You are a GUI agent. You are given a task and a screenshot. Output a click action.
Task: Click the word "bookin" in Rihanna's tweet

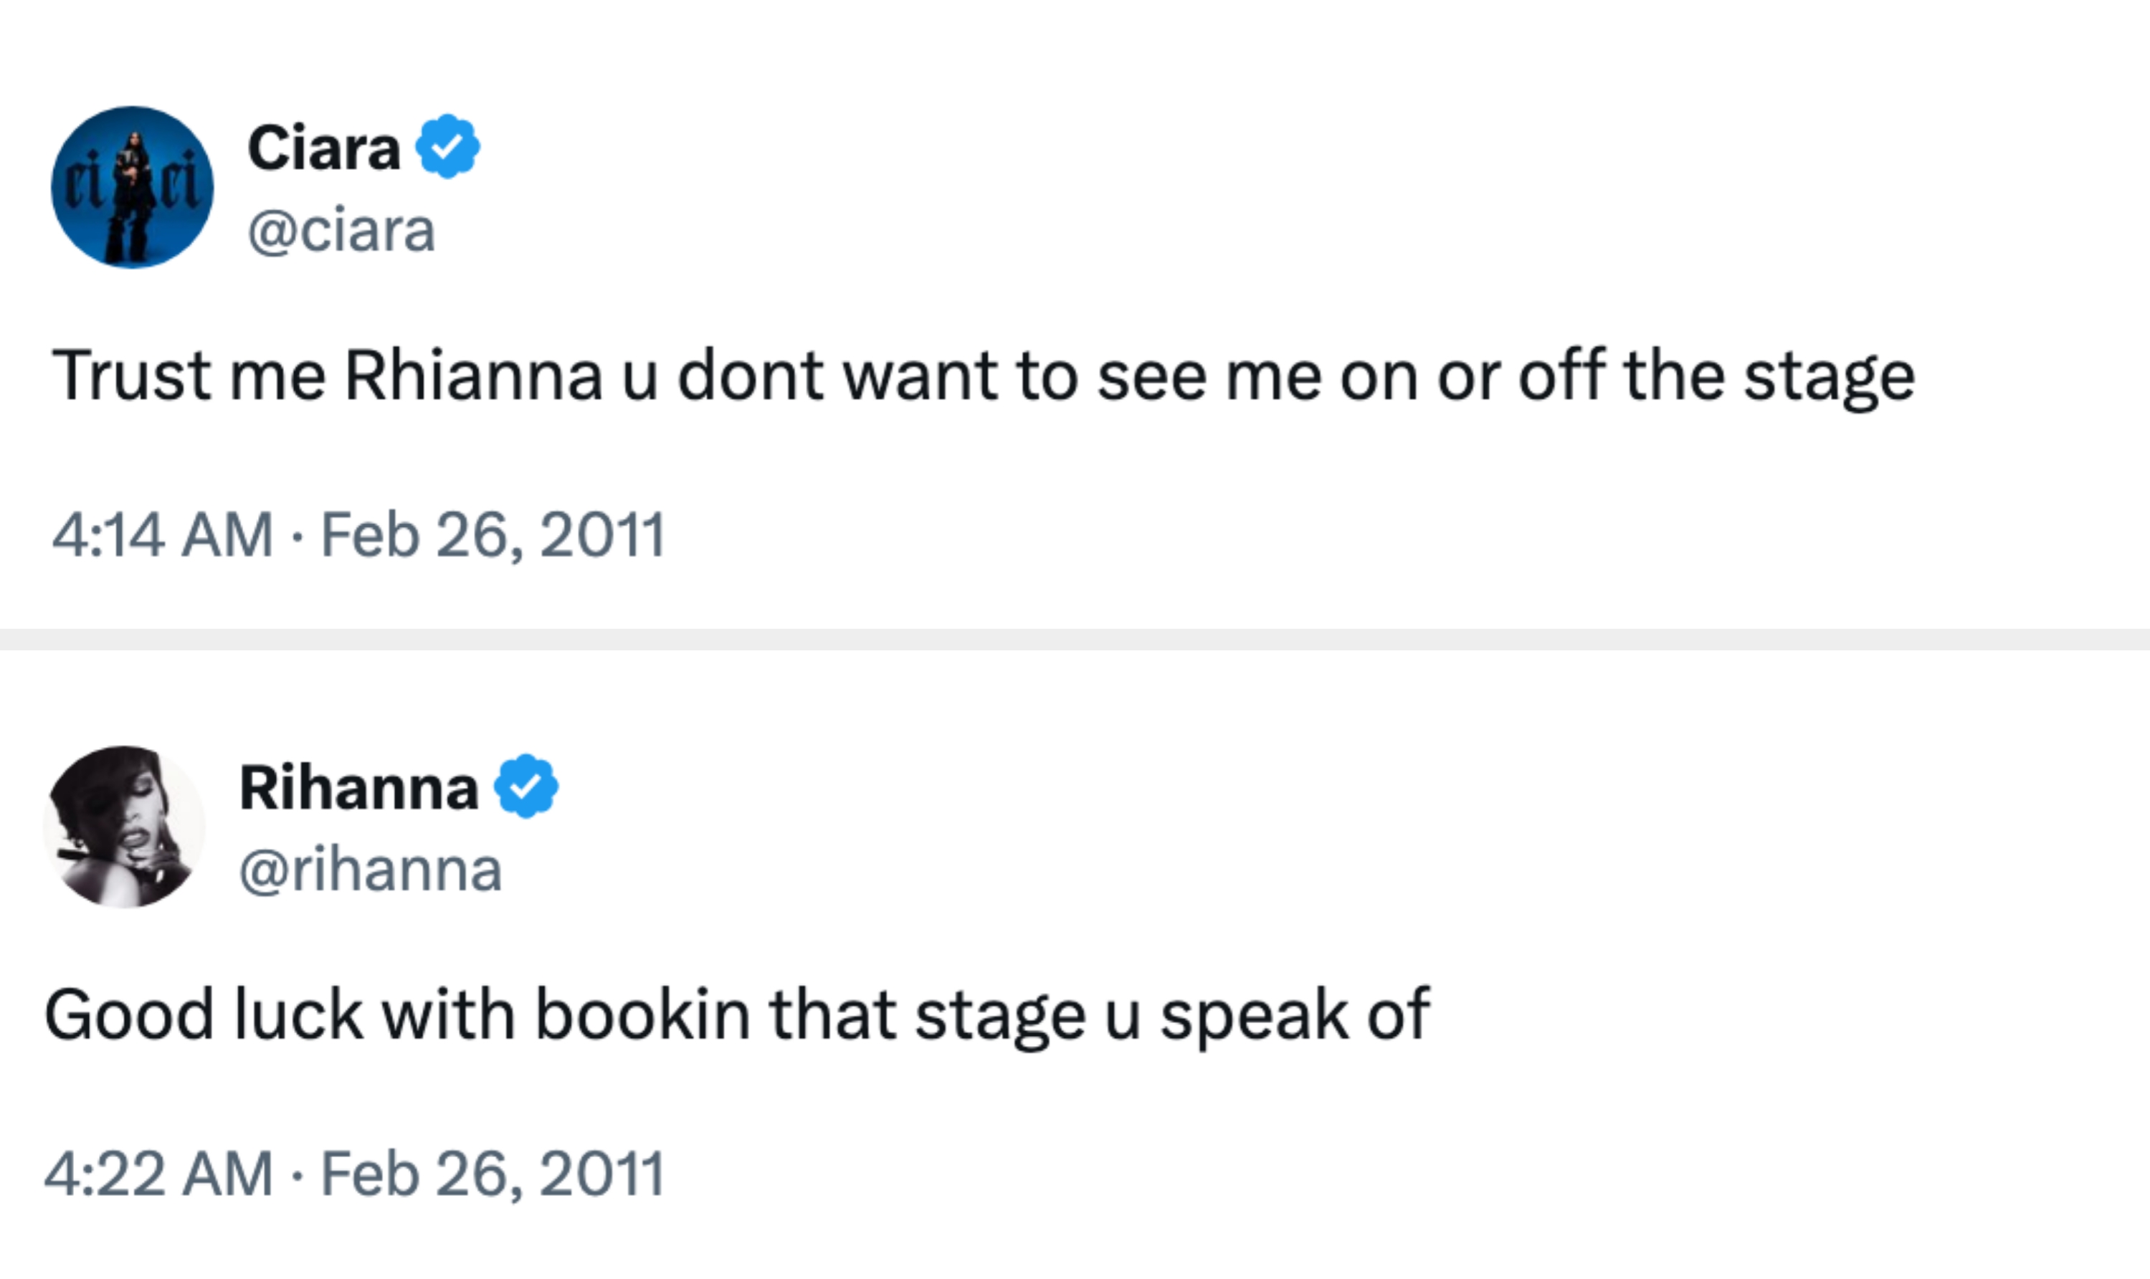tap(643, 1015)
